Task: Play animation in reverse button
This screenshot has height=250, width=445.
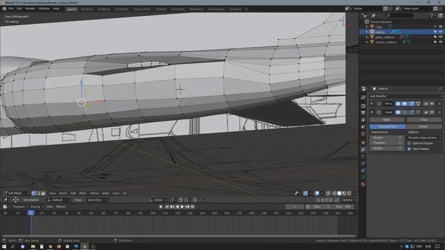Action: click(177, 207)
